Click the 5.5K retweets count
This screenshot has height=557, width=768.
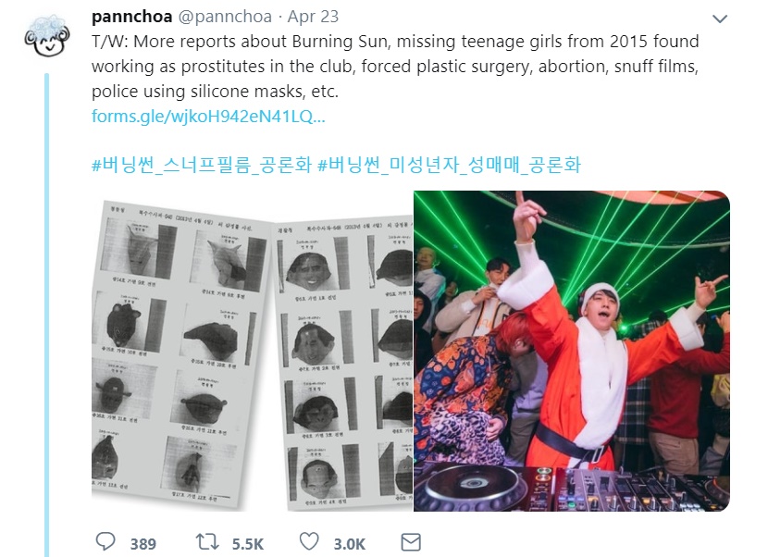pyautogui.click(x=248, y=544)
